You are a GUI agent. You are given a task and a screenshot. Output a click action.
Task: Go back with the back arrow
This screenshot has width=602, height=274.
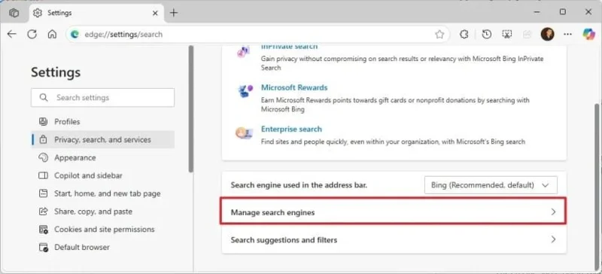pyautogui.click(x=12, y=34)
